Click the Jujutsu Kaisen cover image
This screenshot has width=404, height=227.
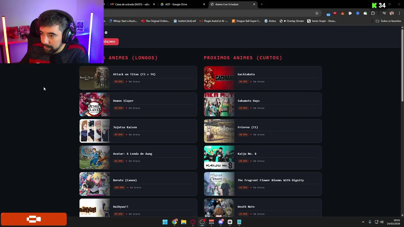click(94, 131)
